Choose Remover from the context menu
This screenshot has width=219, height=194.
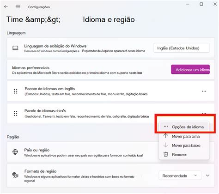coord(184,155)
